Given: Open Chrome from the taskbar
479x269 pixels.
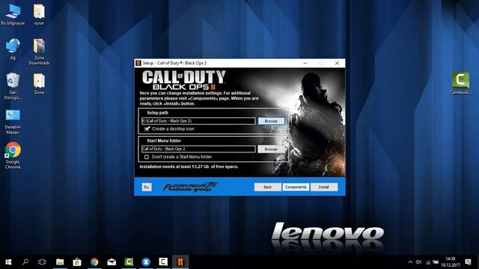Looking at the screenshot, I should [x=94, y=262].
